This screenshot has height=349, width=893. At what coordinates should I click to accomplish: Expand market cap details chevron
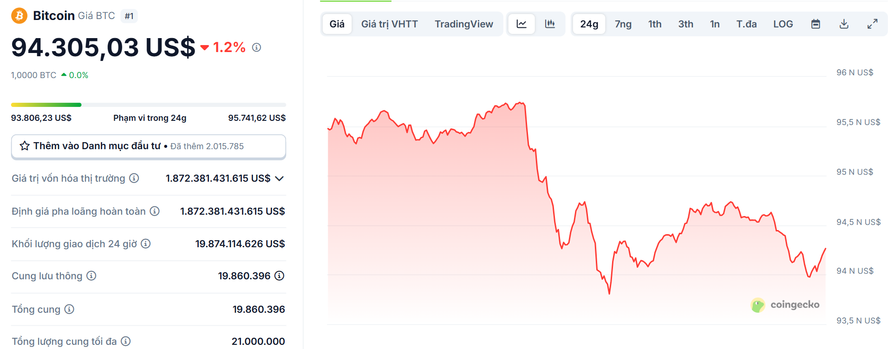(279, 178)
